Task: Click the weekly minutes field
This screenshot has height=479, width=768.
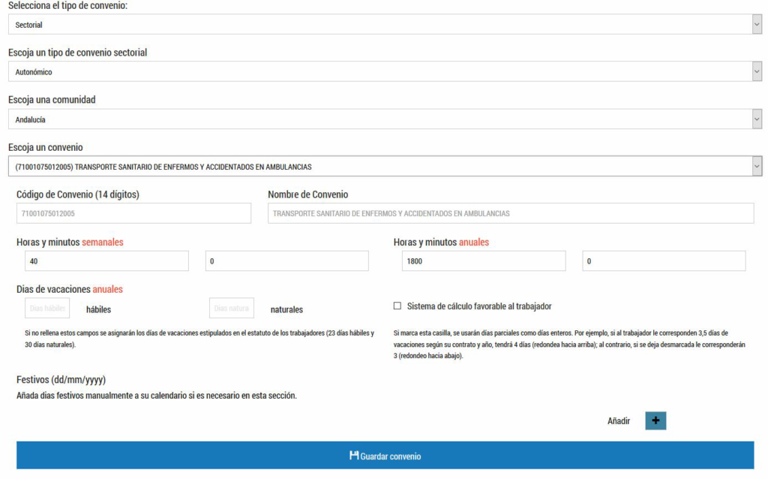Action: pos(287,261)
